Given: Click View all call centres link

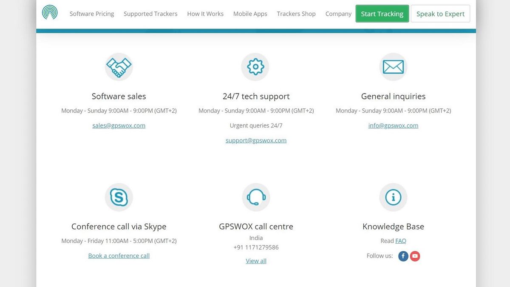Looking at the screenshot, I should pyautogui.click(x=256, y=261).
